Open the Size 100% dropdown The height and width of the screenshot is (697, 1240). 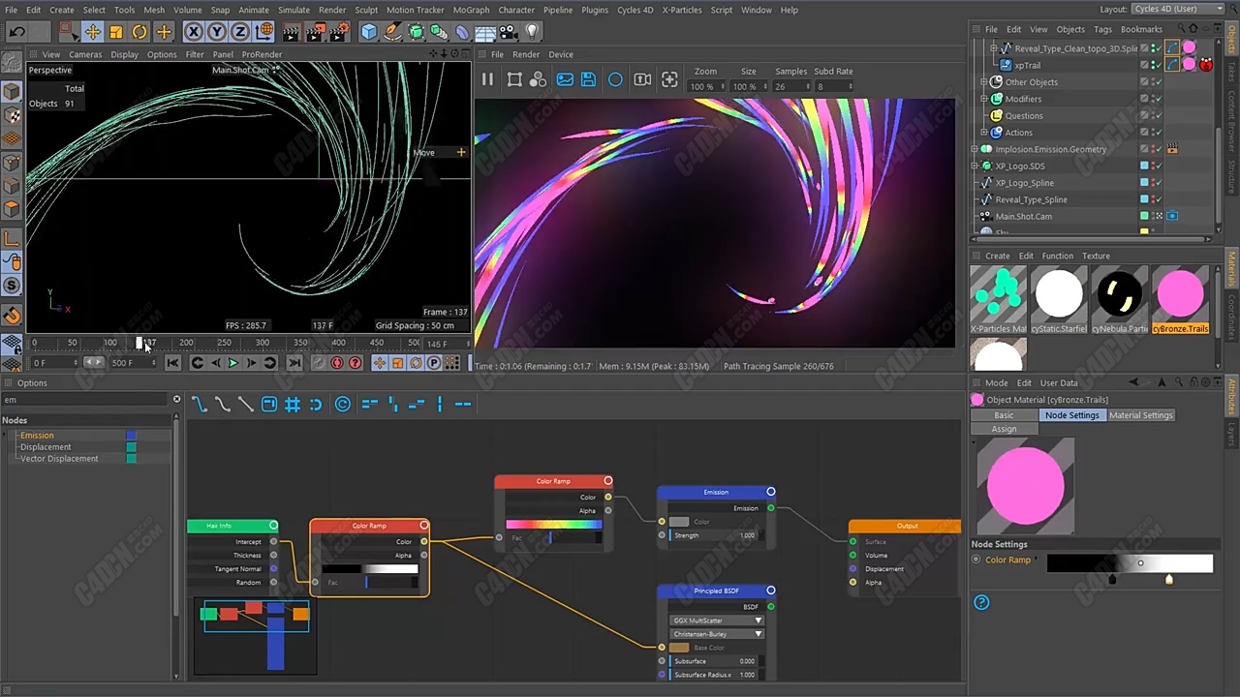(x=749, y=86)
